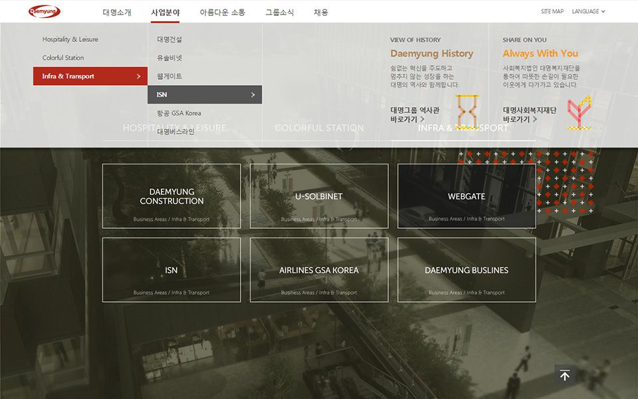The image size is (638, 399).
Task: Select the AIRLINES GSA KOREA tile
Action: (x=319, y=270)
